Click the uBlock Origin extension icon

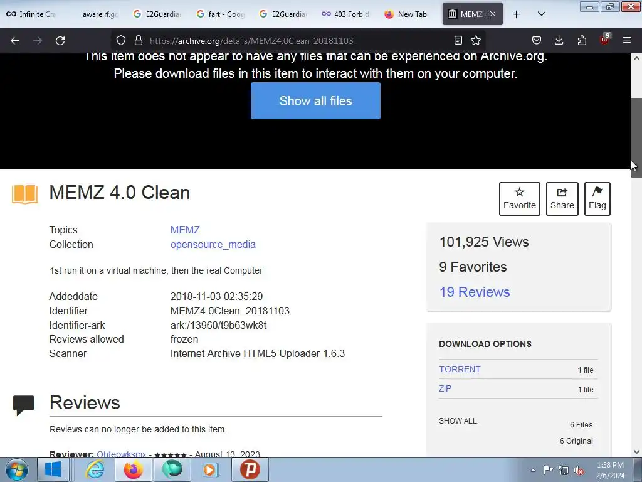(x=605, y=40)
